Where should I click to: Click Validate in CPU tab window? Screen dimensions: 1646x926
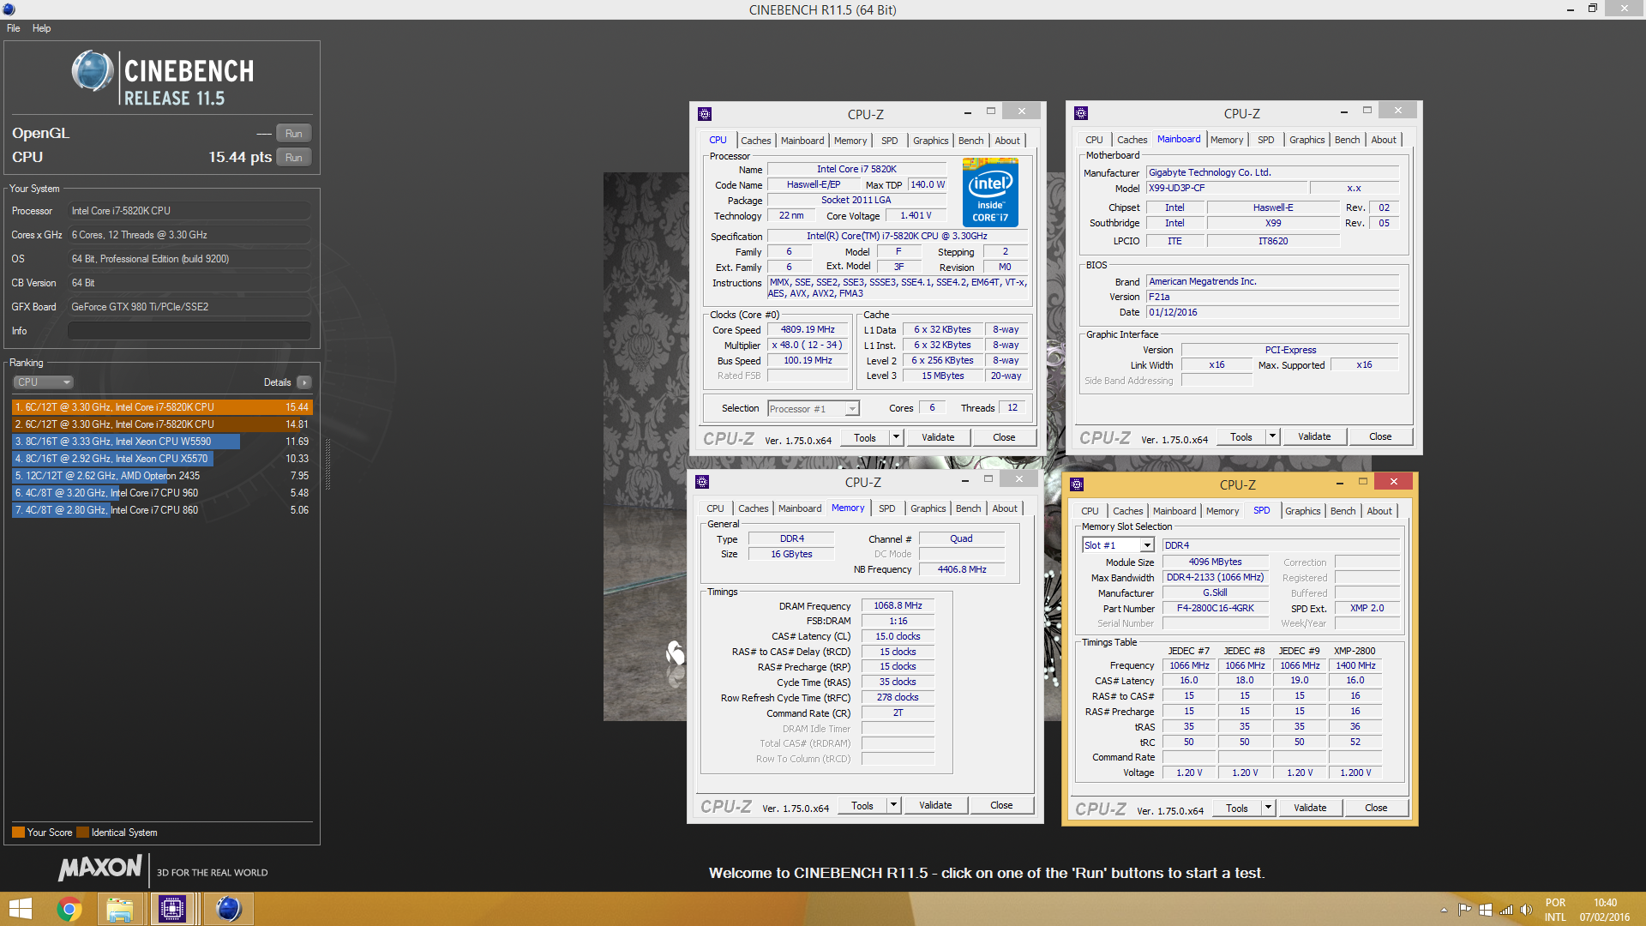(x=938, y=438)
